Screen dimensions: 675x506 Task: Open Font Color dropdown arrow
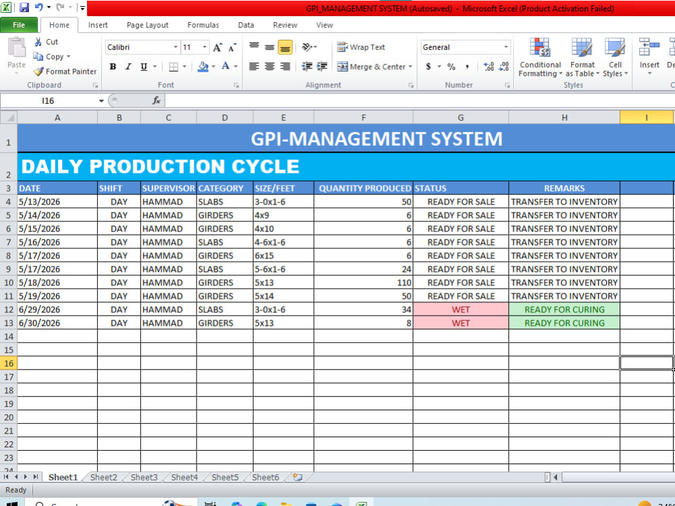pyautogui.click(x=236, y=67)
